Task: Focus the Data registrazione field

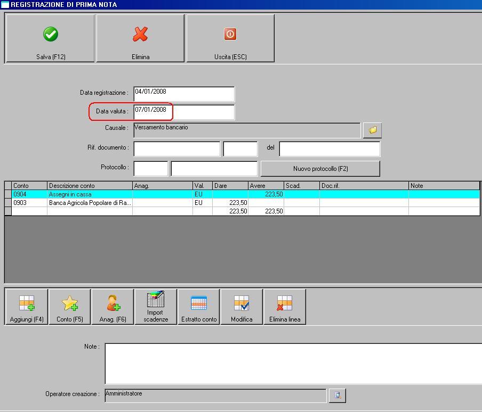Action: pyautogui.click(x=184, y=94)
